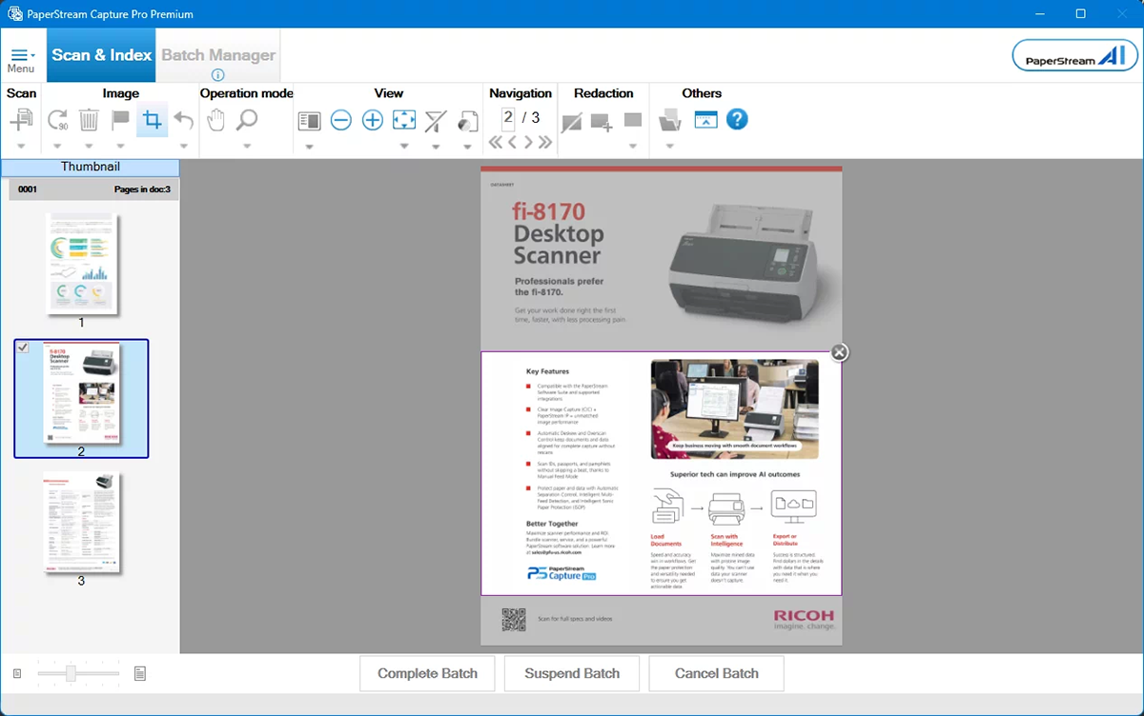The width and height of the screenshot is (1144, 716).
Task: Toggle the checkbox on page 2 thumbnail
Action: pos(24,348)
